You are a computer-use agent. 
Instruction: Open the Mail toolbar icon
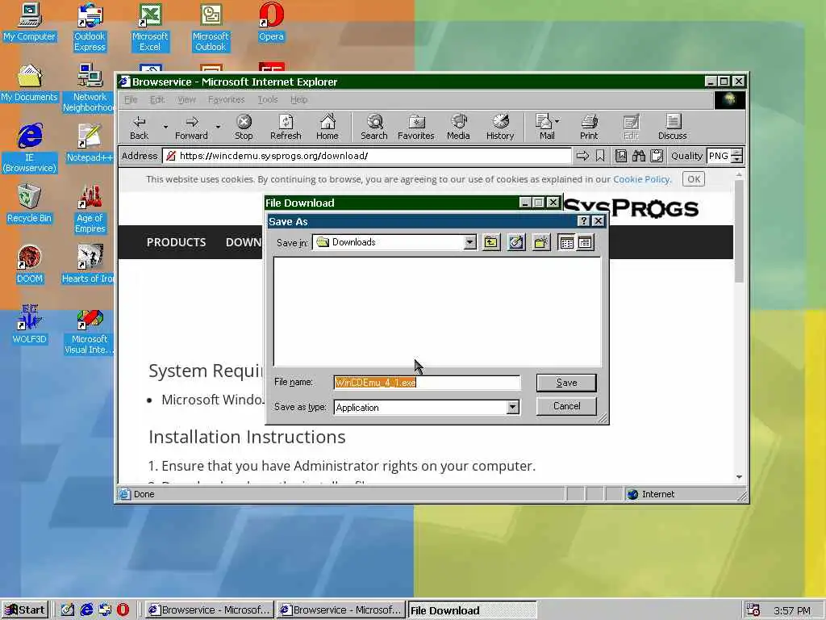pos(544,127)
